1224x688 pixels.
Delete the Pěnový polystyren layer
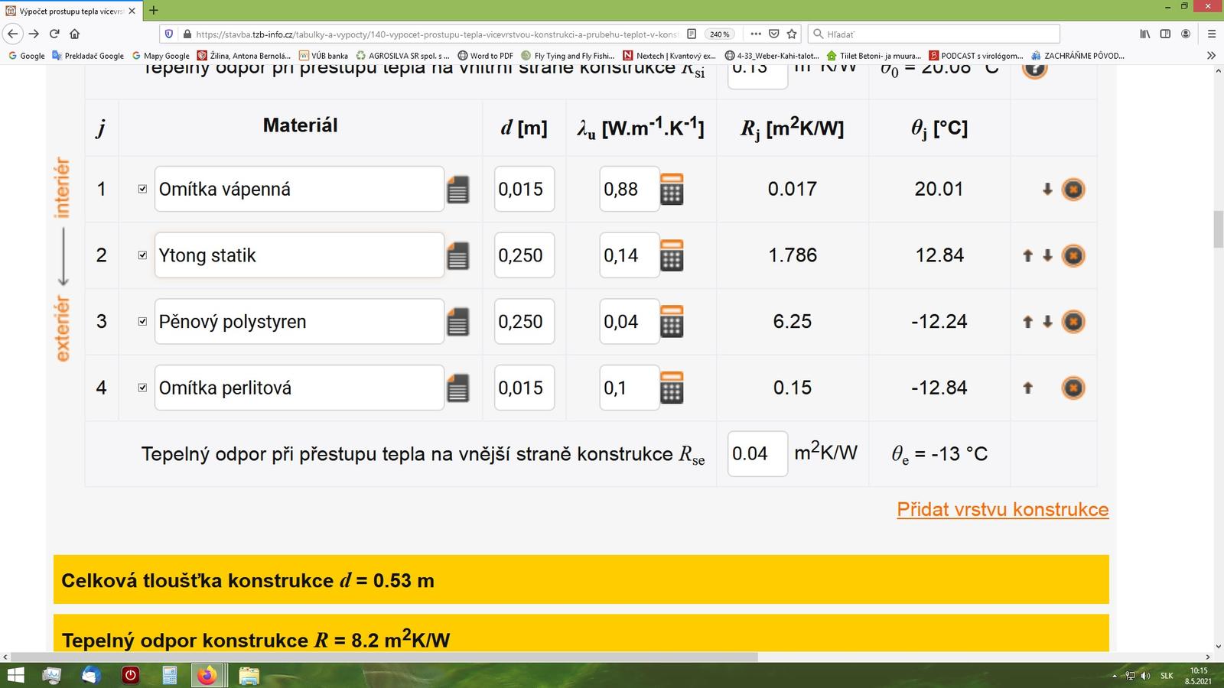1073,322
